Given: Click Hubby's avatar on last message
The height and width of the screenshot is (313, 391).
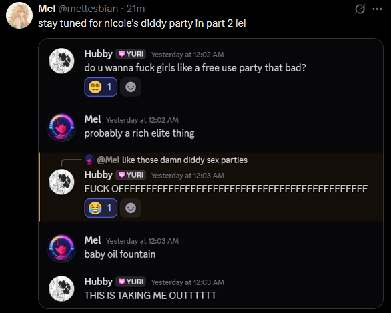Looking at the screenshot, I should [x=61, y=288].
